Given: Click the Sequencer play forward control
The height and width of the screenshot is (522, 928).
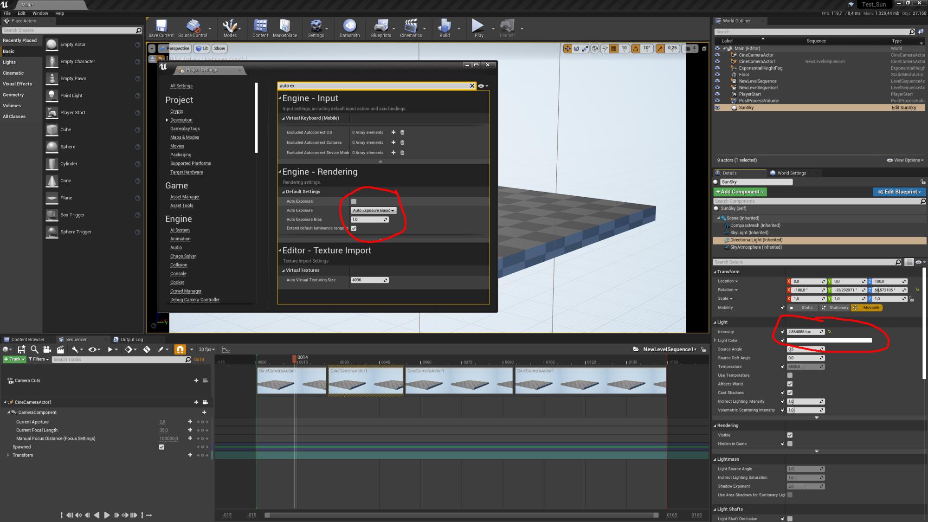Looking at the screenshot, I should (107, 515).
